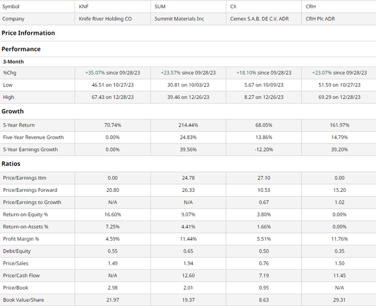Click the low 46.51 on 10/27/23 cell
The image size is (376, 306).
click(x=113, y=85)
